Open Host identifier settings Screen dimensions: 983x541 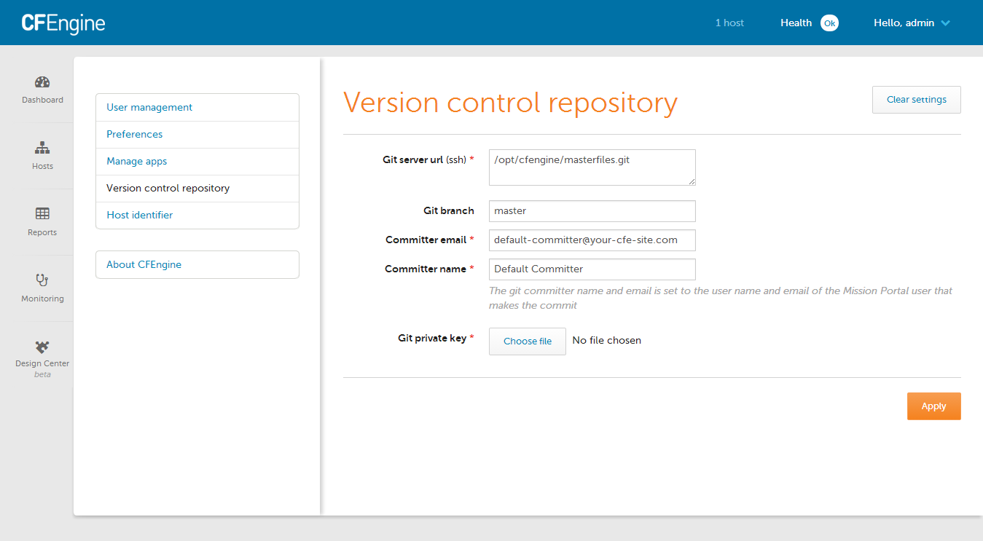tap(197, 215)
